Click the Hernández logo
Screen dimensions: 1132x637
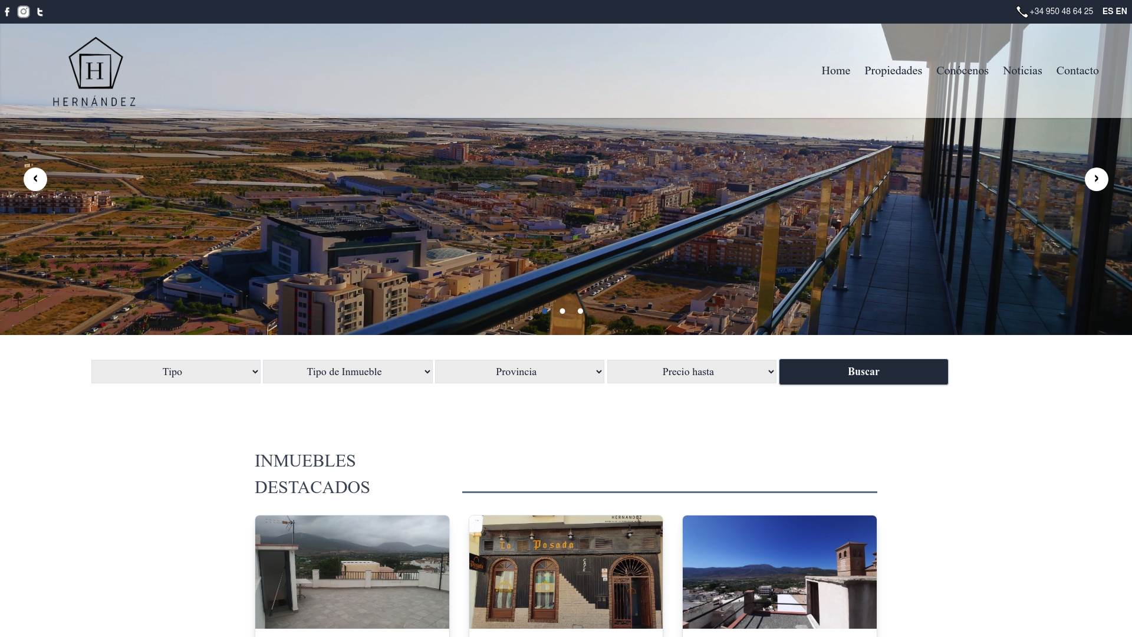click(94, 71)
